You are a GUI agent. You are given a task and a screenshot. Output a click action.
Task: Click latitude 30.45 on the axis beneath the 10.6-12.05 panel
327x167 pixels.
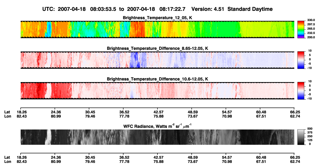pyautogui.click(x=89, y=112)
